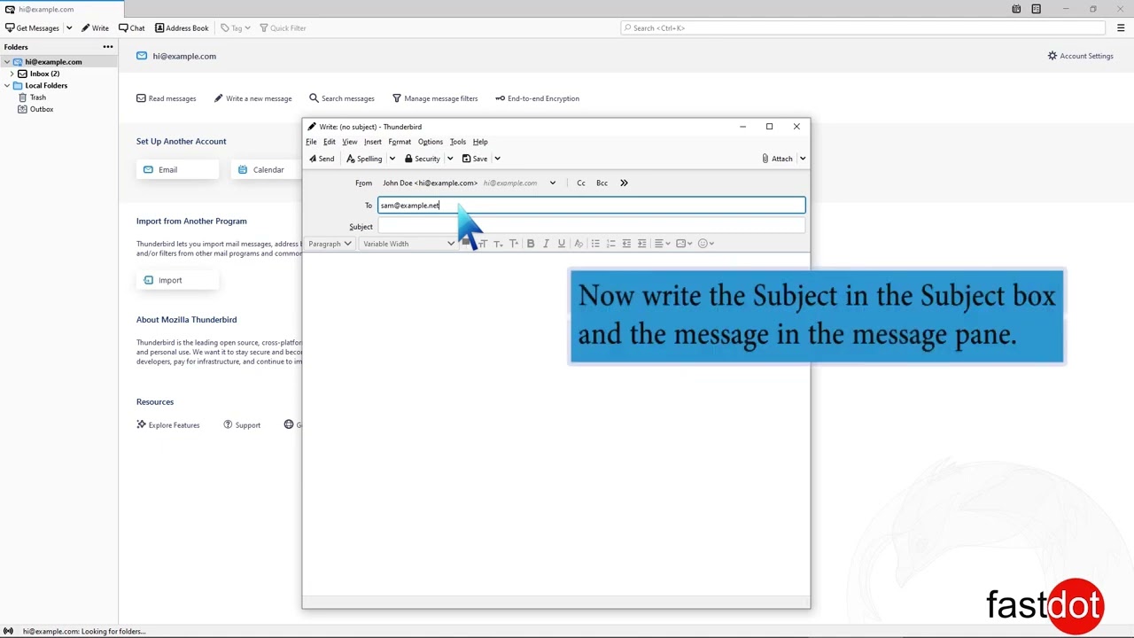The image size is (1134, 638).
Task: Open Account Settings
Action: coord(1080,56)
